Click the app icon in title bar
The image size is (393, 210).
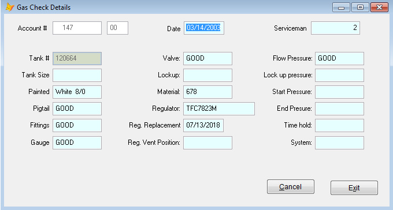[9, 7]
